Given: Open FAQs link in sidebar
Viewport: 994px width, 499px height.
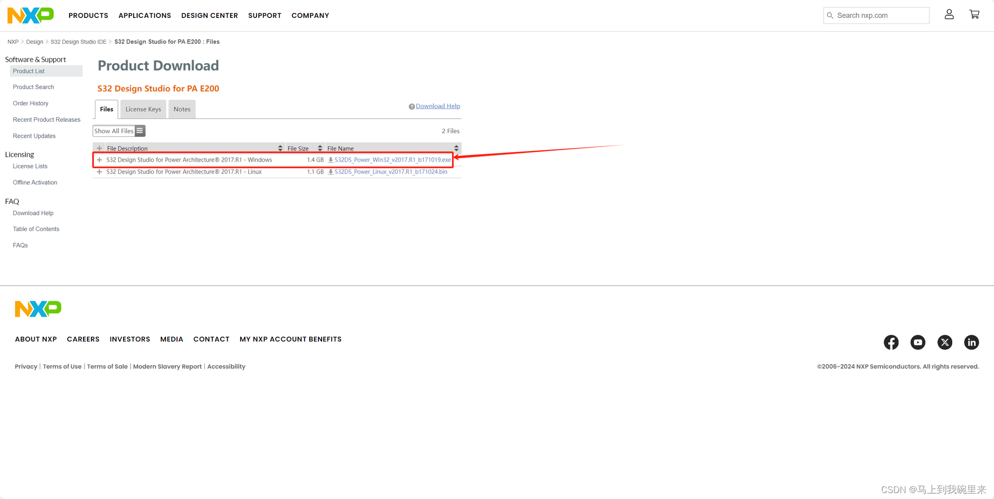Looking at the screenshot, I should pyautogui.click(x=20, y=246).
